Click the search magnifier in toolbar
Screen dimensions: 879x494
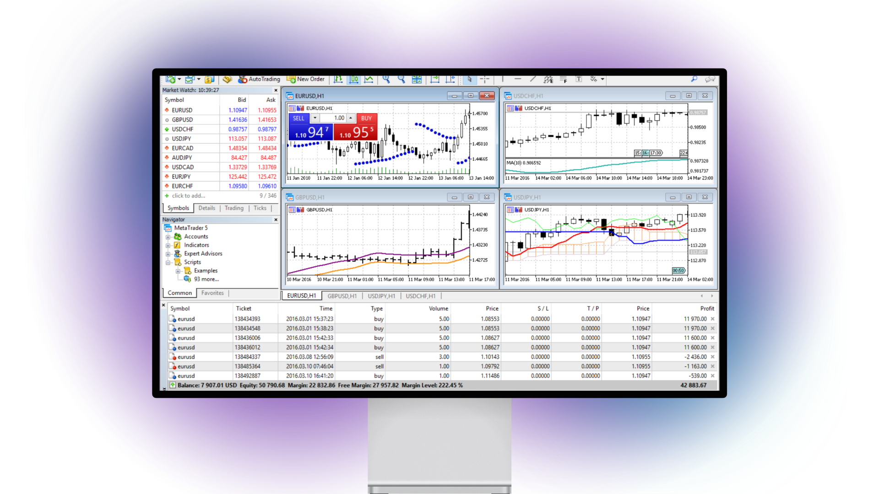tap(694, 79)
